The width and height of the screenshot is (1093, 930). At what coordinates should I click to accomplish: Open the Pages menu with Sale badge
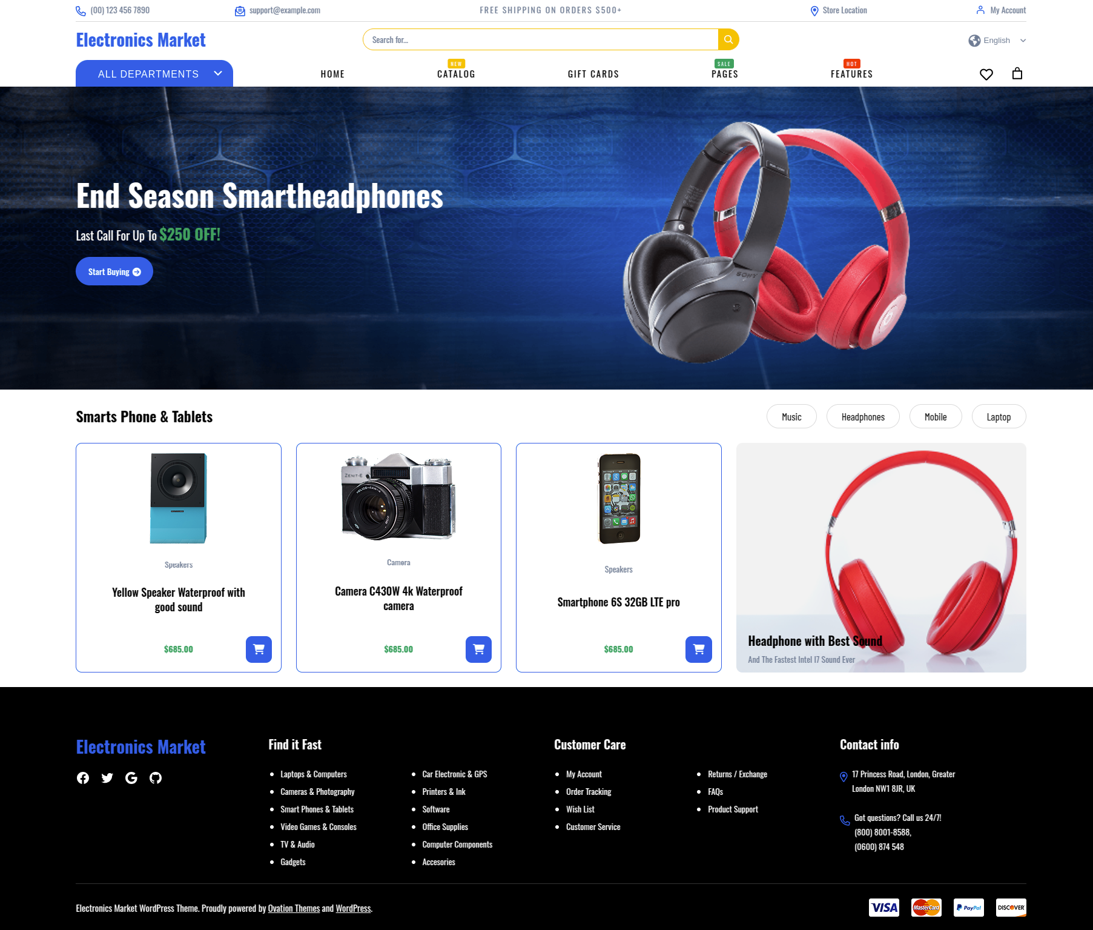click(725, 74)
